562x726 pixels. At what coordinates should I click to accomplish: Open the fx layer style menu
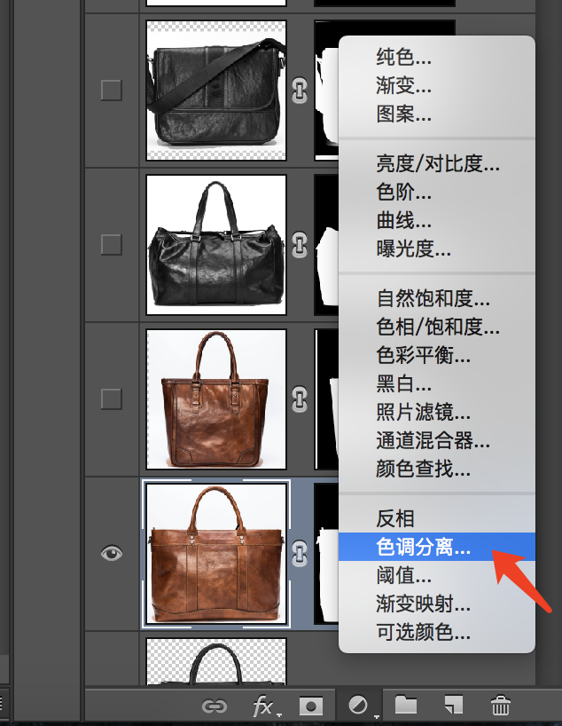click(x=263, y=706)
